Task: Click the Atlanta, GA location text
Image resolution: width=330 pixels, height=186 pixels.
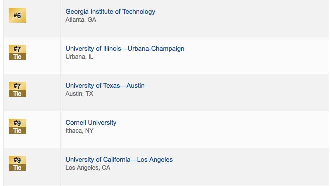Action: point(81,20)
